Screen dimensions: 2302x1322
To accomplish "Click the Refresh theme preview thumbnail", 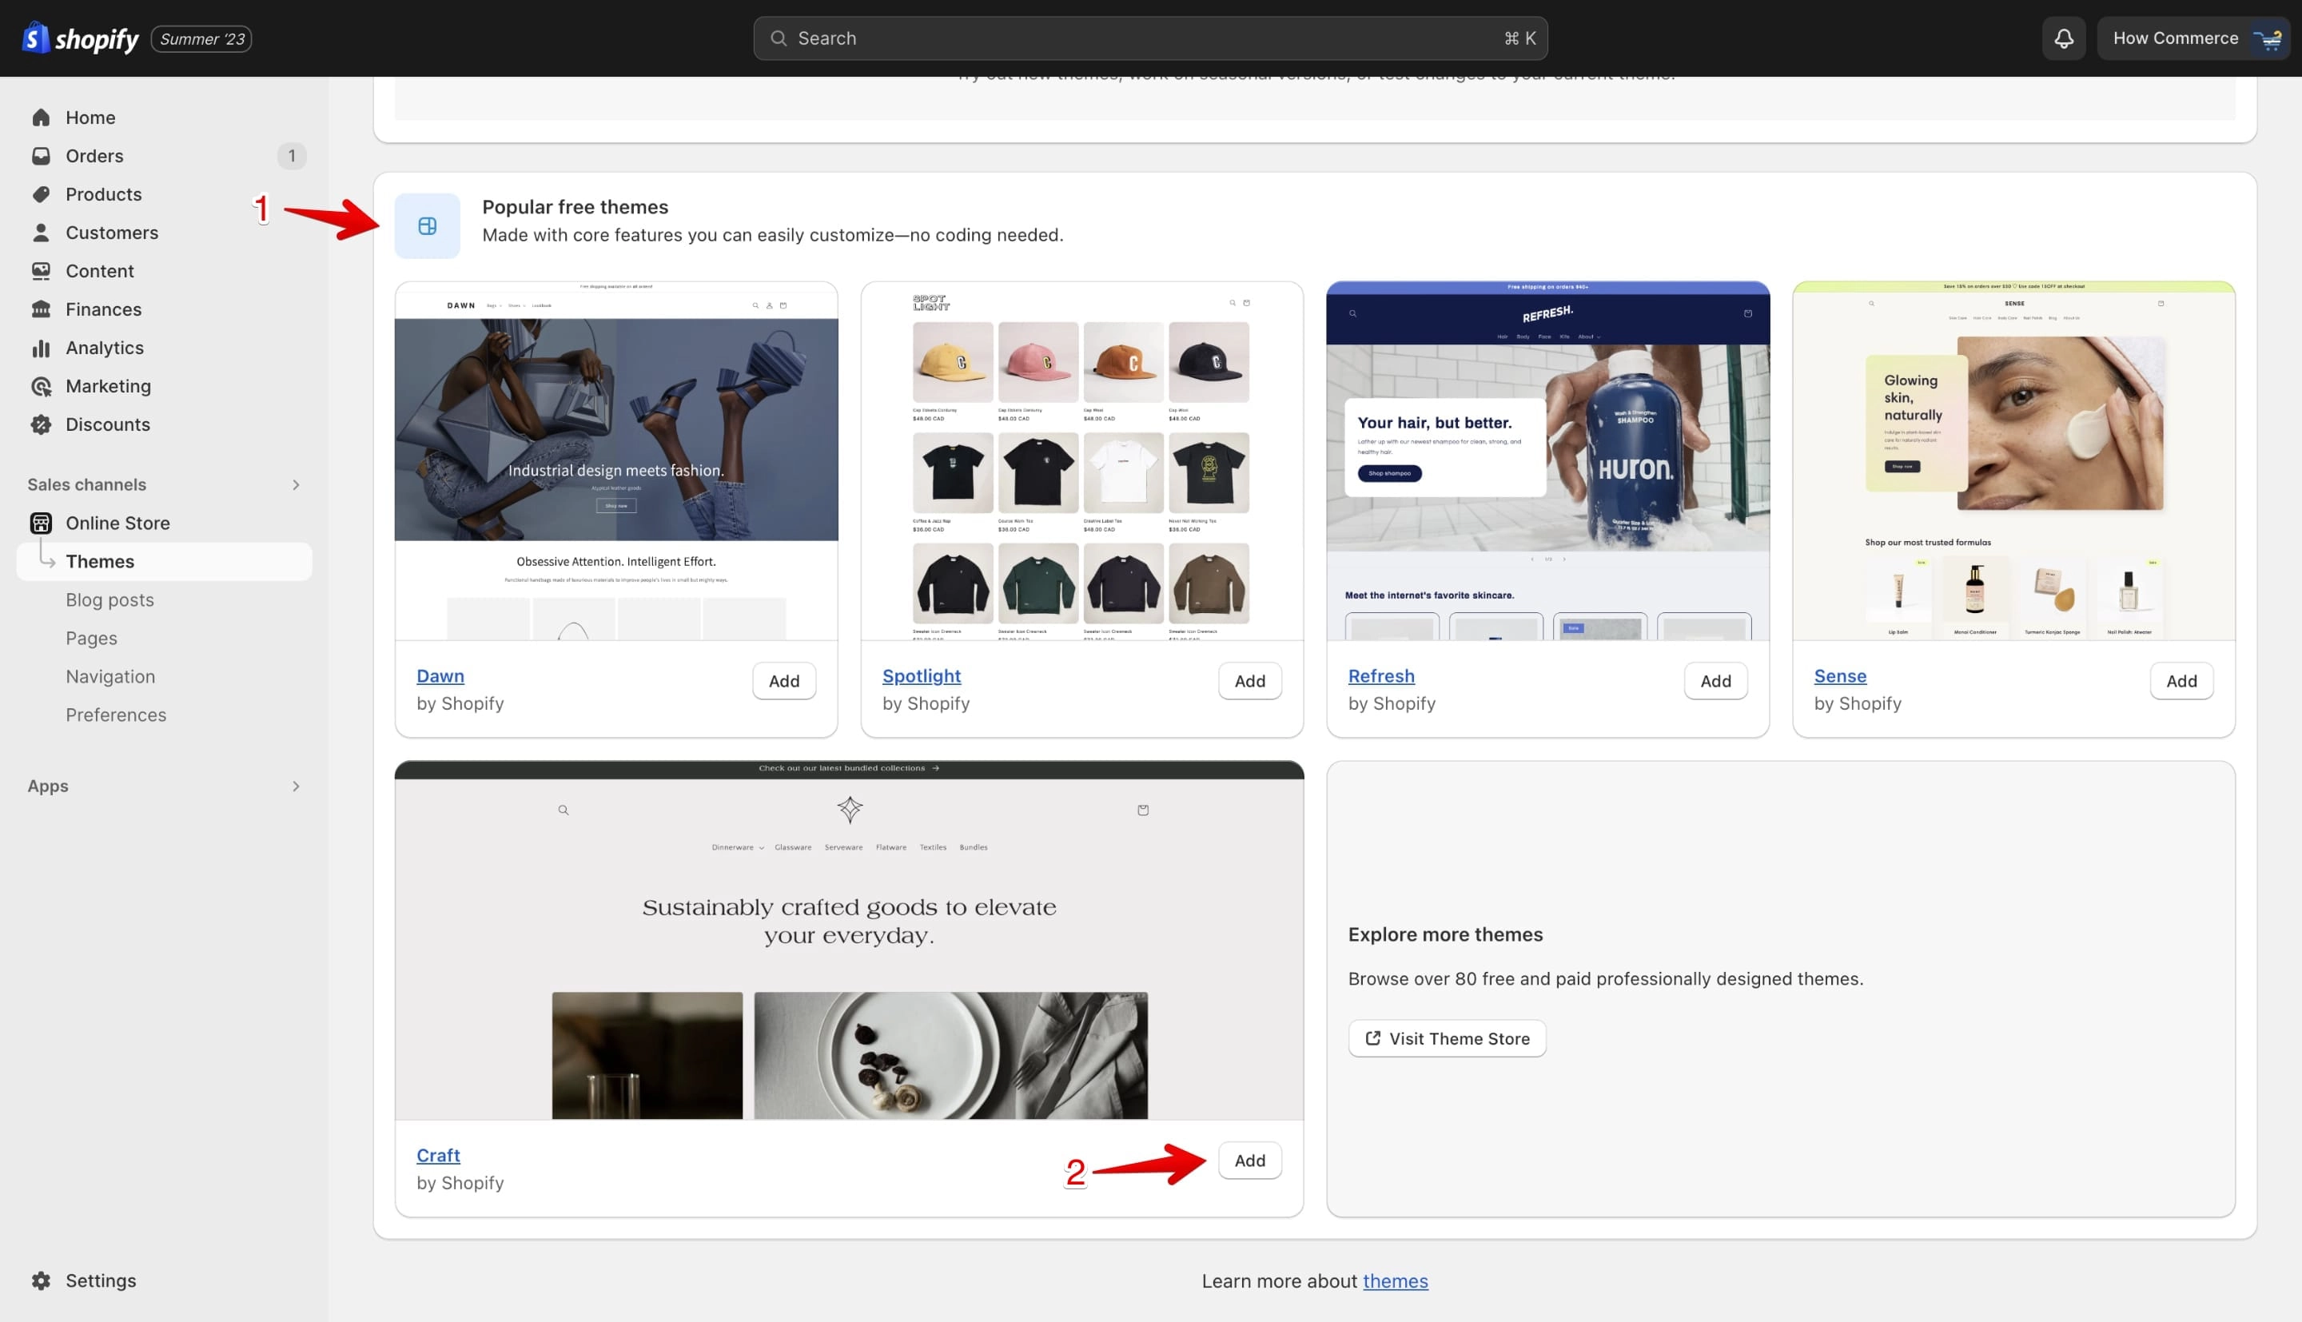I will [x=1547, y=460].
